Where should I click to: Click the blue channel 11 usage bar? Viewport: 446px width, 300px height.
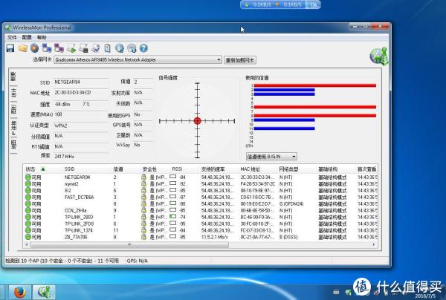click(284, 128)
